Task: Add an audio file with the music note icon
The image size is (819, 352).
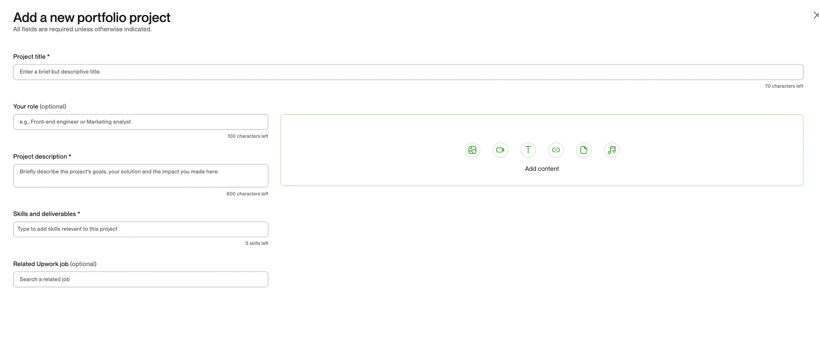Action: pyautogui.click(x=611, y=150)
